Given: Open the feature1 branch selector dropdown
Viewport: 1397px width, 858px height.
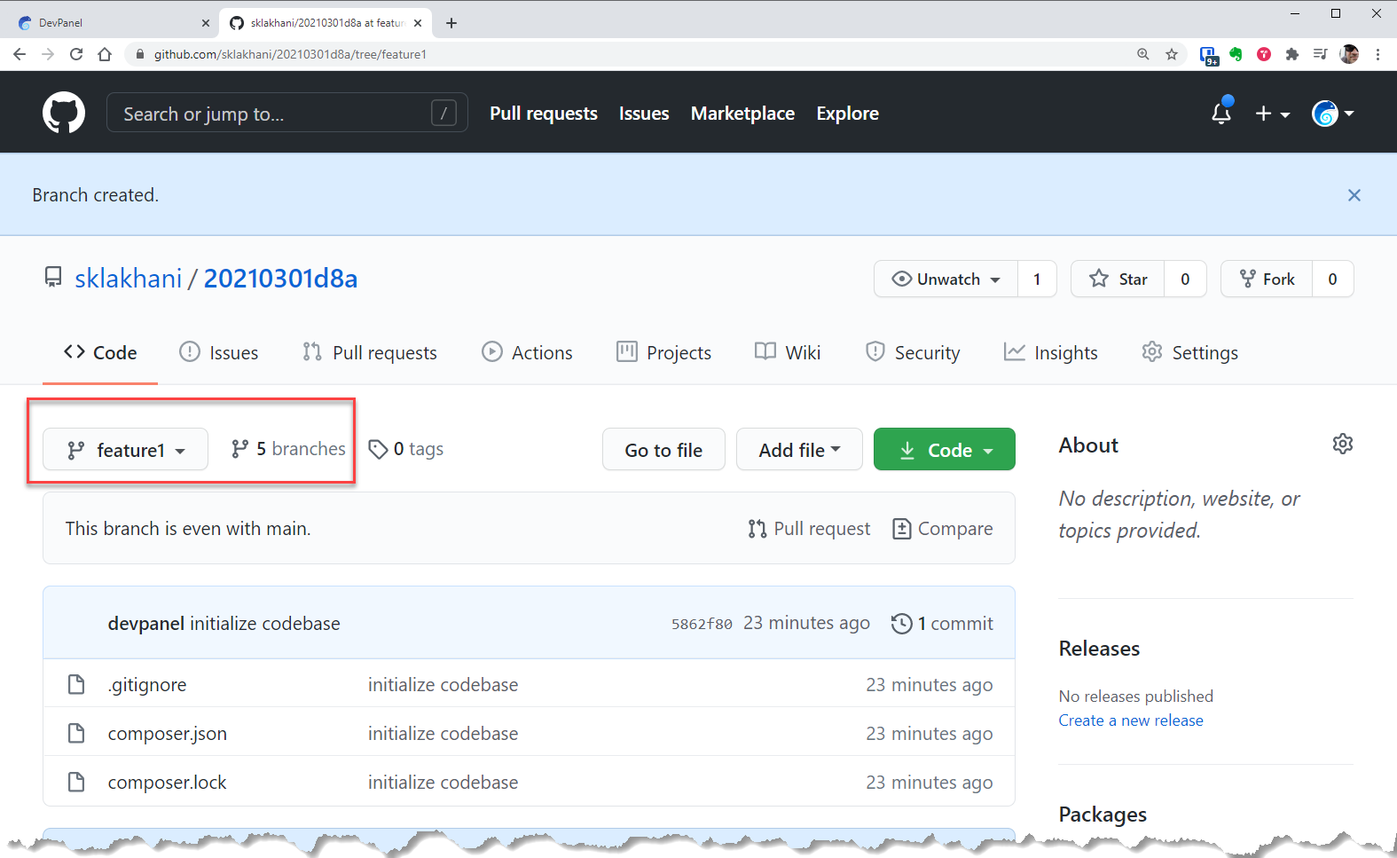Looking at the screenshot, I should tap(126, 450).
